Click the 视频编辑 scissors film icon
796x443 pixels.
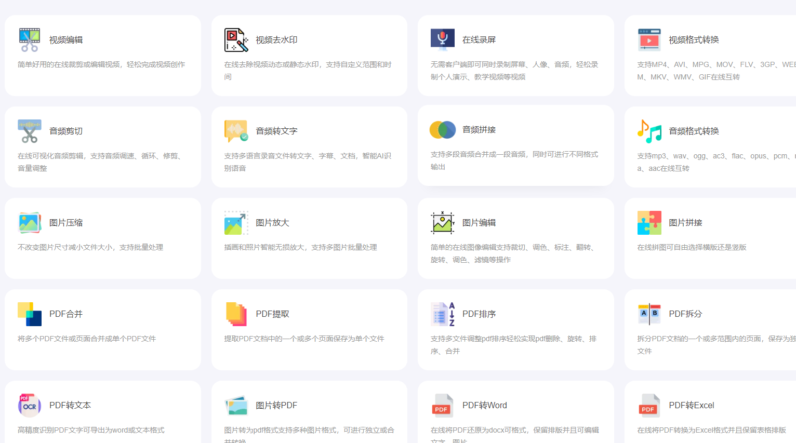tap(30, 40)
